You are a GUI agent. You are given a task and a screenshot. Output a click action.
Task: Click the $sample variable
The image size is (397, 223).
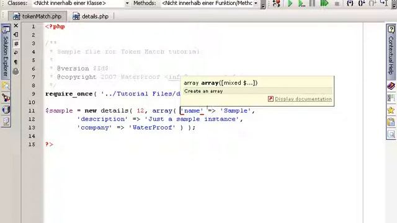60,110
